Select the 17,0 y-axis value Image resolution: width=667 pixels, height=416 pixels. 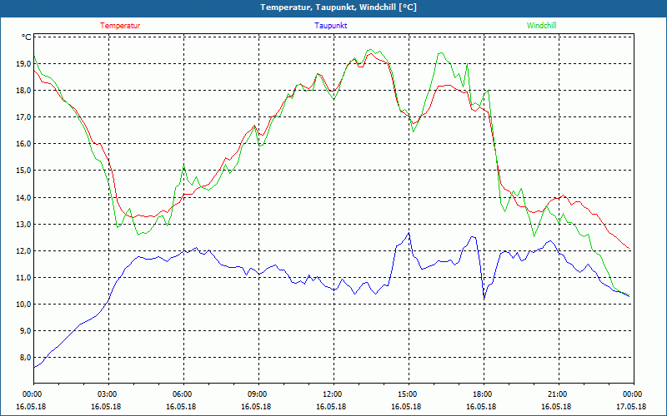[x=24, y=117]
